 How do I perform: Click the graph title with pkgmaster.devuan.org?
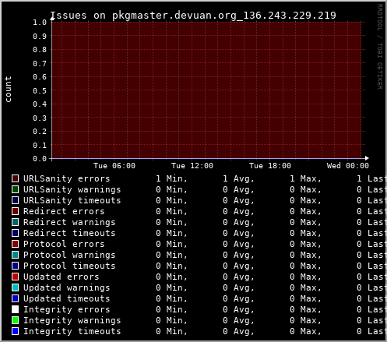pos(193,16)
